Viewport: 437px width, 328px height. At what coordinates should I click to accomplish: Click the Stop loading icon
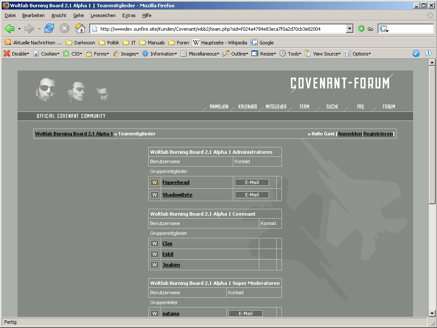65,29
